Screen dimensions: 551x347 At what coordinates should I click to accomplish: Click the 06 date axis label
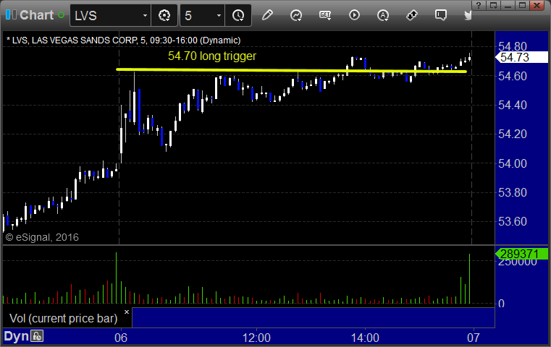[x=121, y=338]
